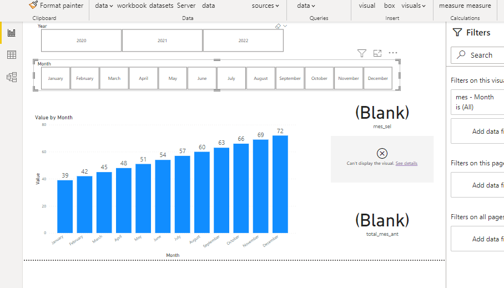Image resolution: width=504 pixels, height=288 pixels.
Task: Click New measure in Calculations group
Action: coord(452,6)
